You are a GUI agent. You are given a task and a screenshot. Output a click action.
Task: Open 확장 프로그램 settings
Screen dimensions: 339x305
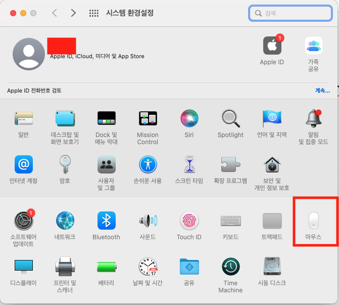point(230,164)
